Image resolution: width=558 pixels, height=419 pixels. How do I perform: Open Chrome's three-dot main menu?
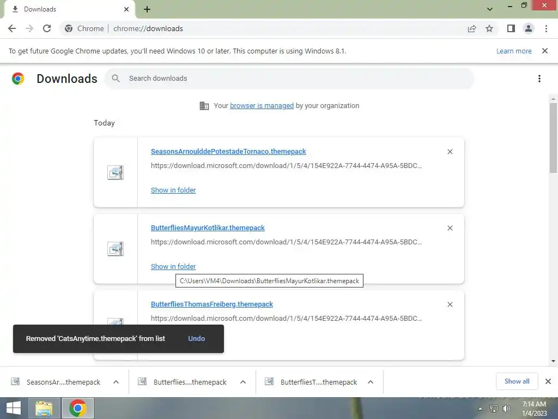pos(546,28)
